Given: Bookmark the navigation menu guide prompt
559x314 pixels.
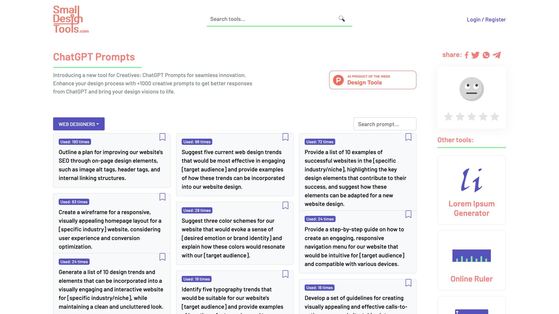Looking at the screenshot, I should pos(408,214).
